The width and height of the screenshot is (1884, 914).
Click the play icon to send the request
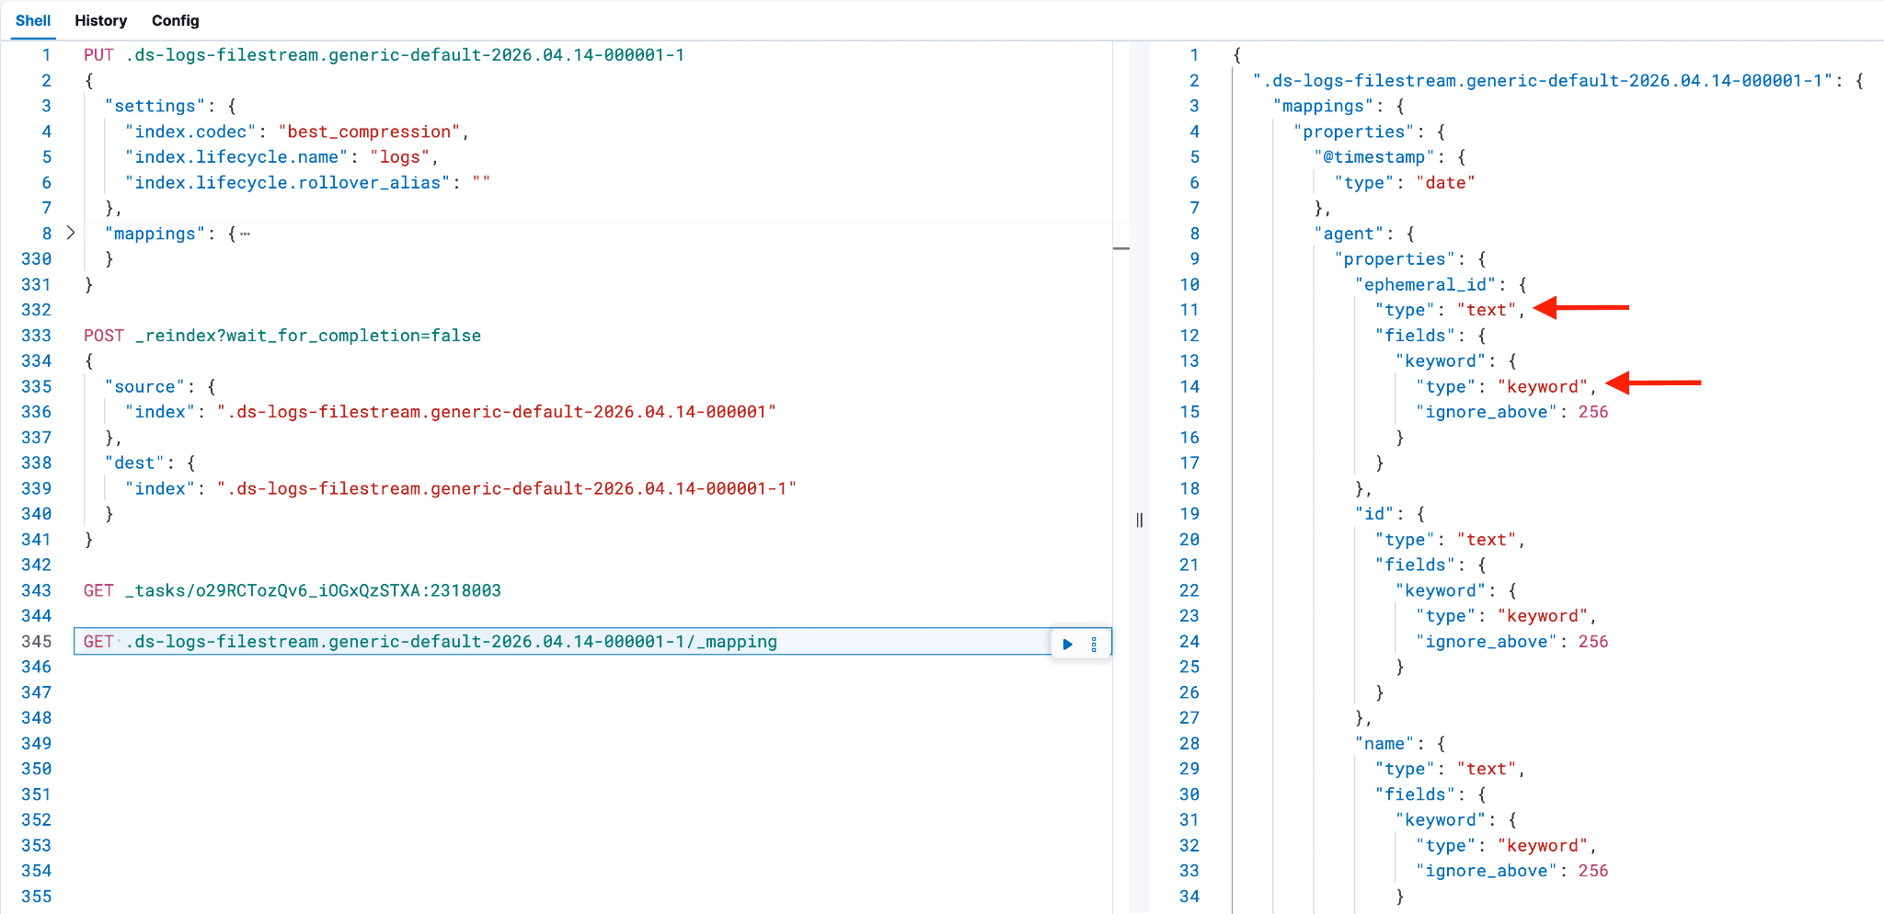[1067, 644]
